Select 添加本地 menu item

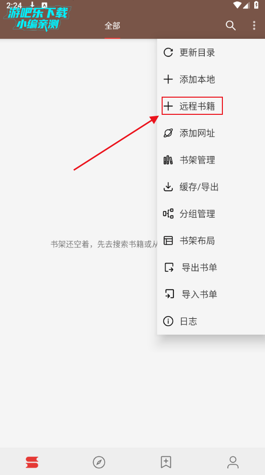pyautogui.click(x=211, y=79)
